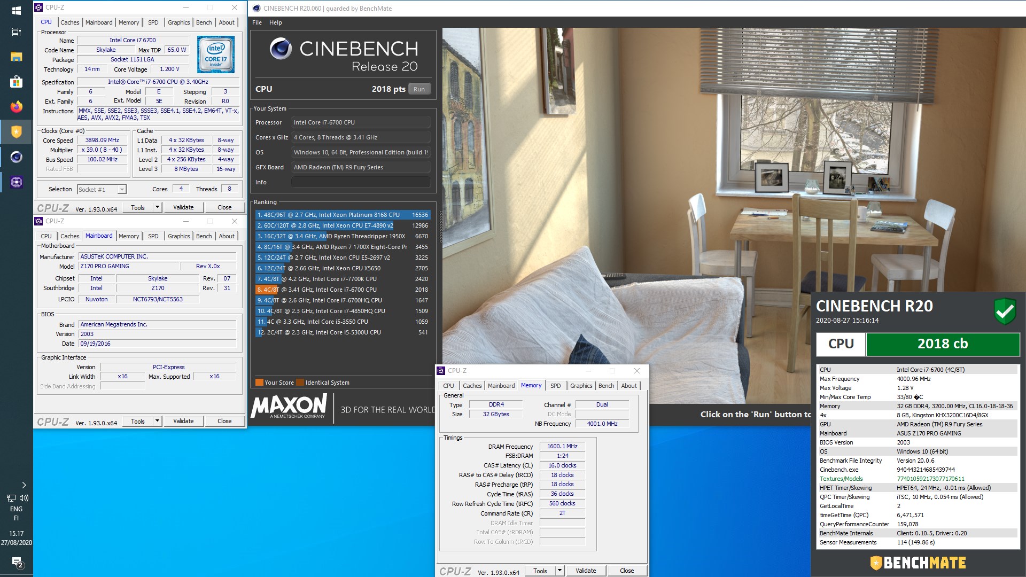The image size is (1026, 577).
Task: Click the green 2018 cb score bar
Action: pyautogui.click(x=943, y=344)
